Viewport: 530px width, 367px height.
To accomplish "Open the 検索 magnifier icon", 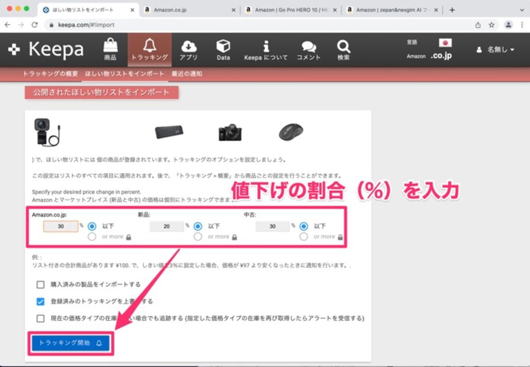I will 344,50.
